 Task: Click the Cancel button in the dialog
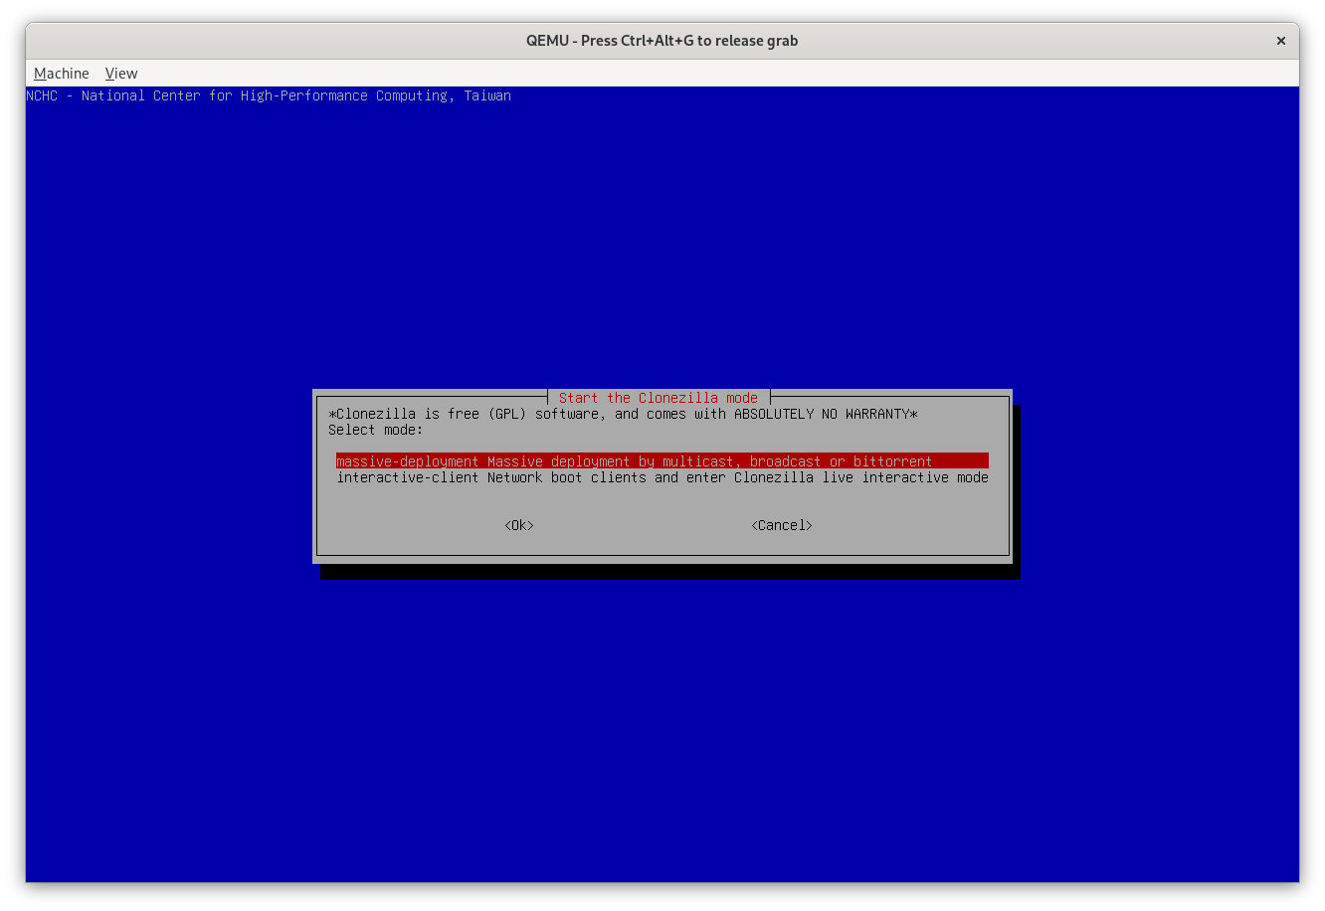pyautogui.click(x=782, y=525)
